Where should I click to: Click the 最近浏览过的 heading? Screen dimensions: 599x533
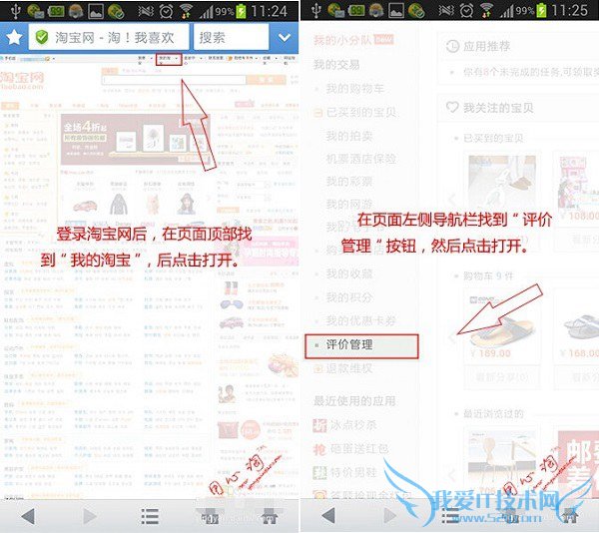tap(493, 414)
